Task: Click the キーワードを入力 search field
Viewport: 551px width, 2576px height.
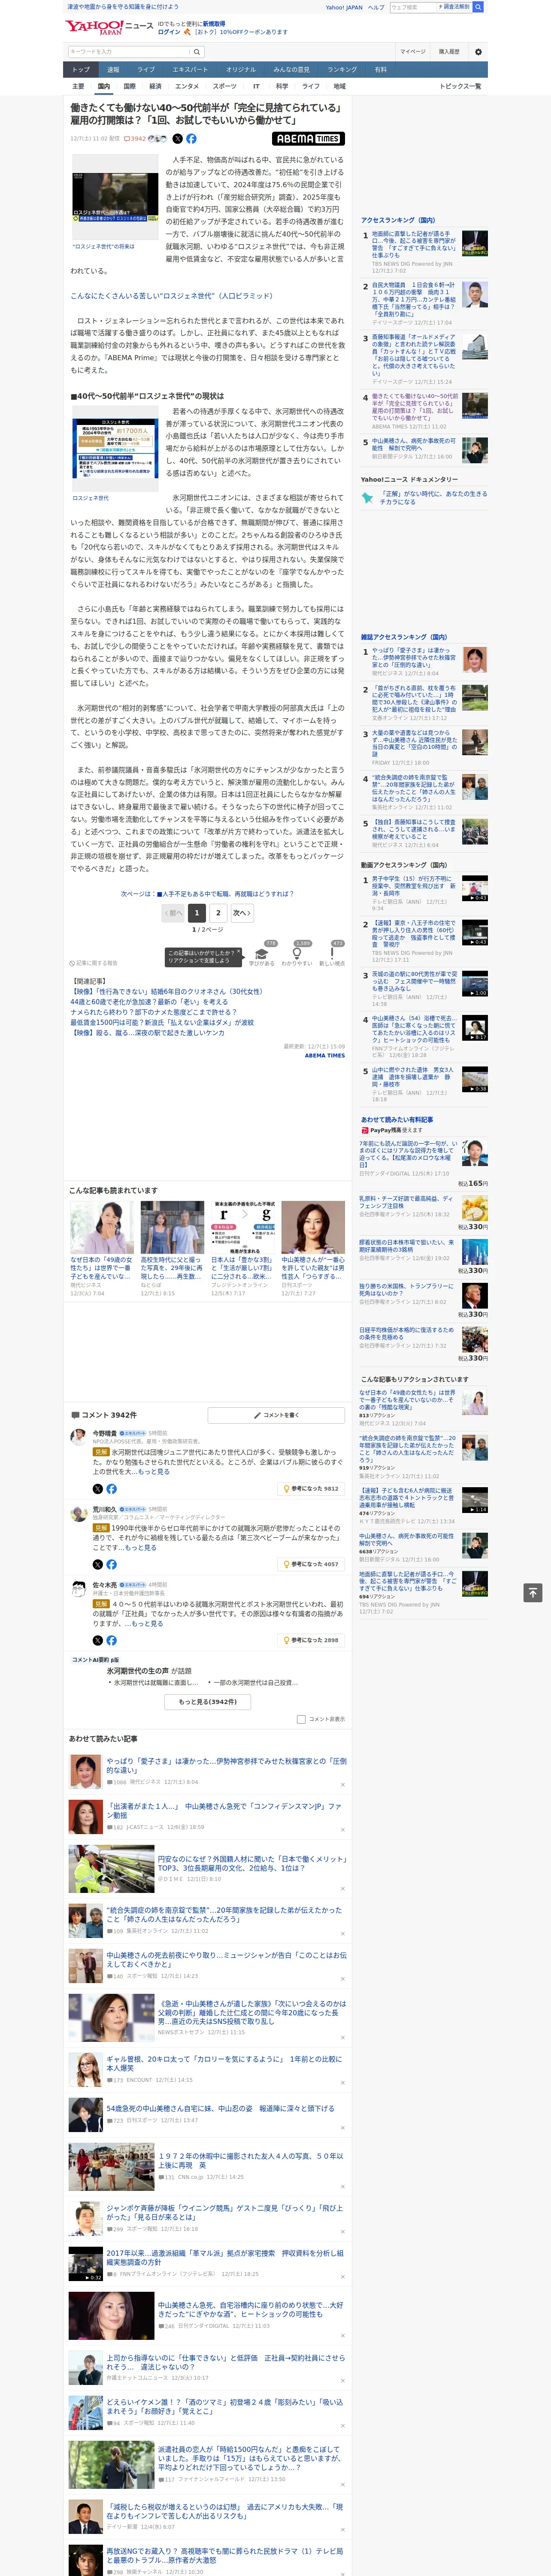Action: [x=129, y=51]
